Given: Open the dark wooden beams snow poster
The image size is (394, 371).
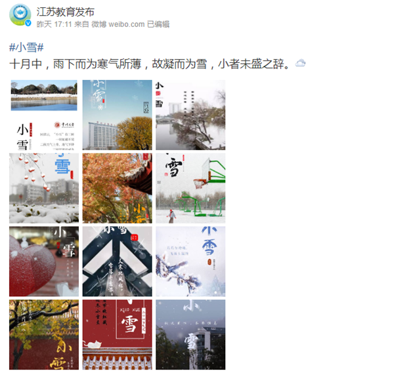Looking at the screenshot, I should pos(117,262).
